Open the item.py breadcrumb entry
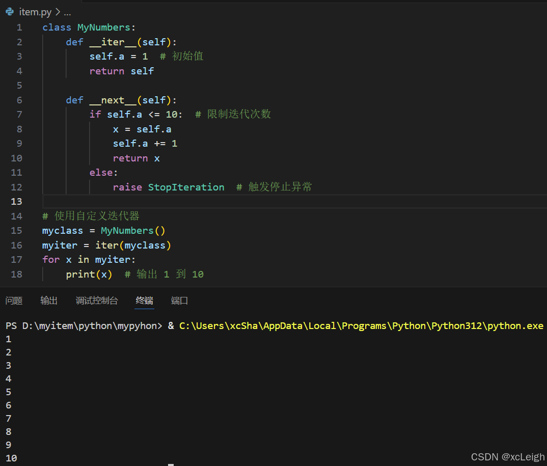The image size is (547, 466). [35, 12]
